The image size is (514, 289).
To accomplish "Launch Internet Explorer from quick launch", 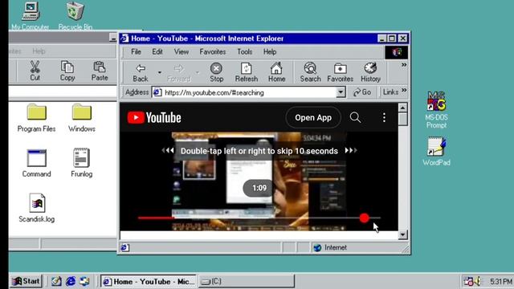I will click(70, 281).
